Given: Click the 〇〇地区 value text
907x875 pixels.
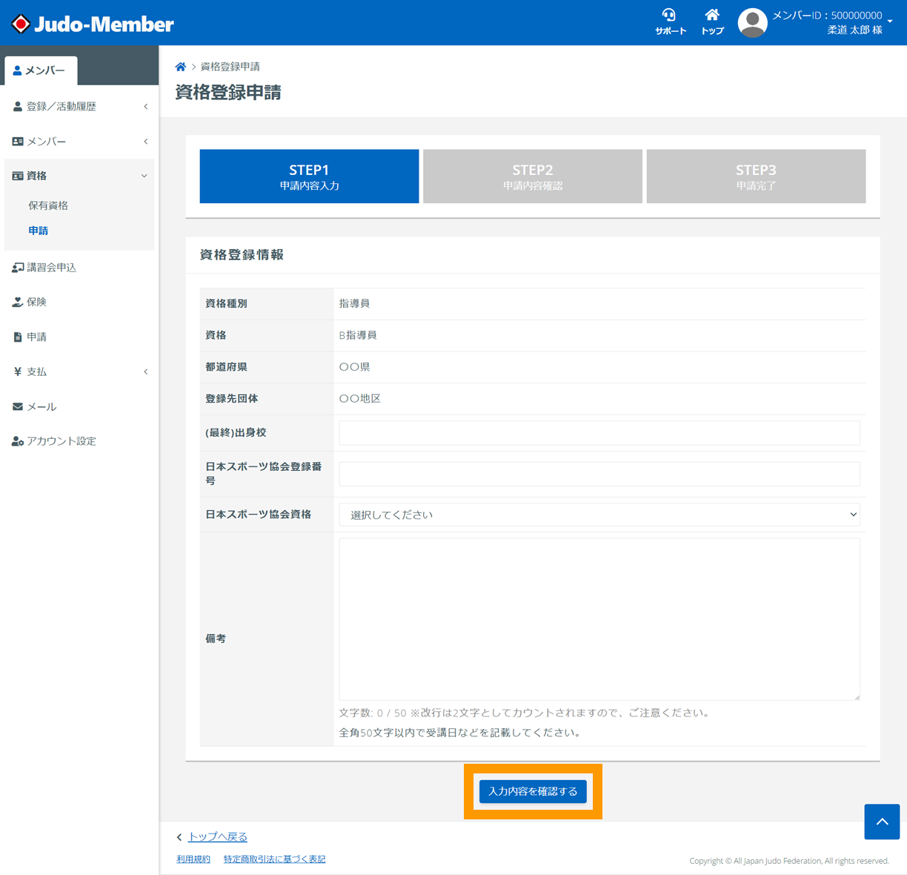Looking at the screenshot, I should [360, 399].
